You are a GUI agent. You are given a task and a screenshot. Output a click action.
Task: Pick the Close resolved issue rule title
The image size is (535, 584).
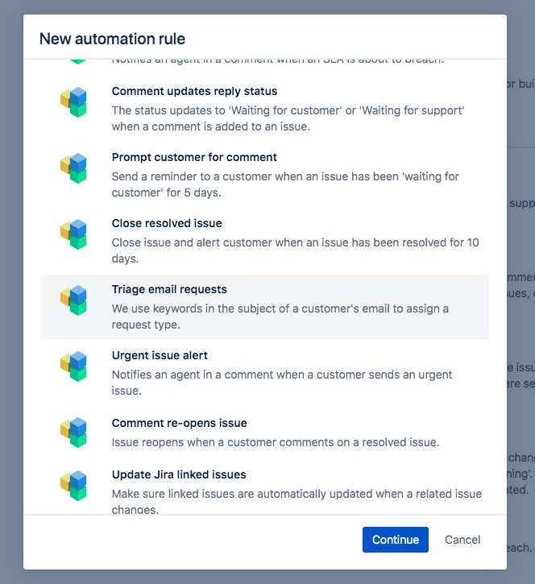pos(167,223)
